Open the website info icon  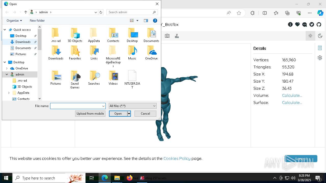point(290,24)
